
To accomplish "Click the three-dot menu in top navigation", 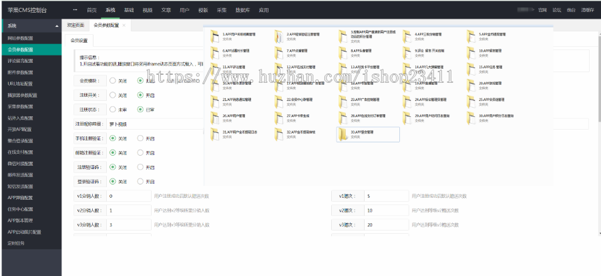I will tap(75, 10).
